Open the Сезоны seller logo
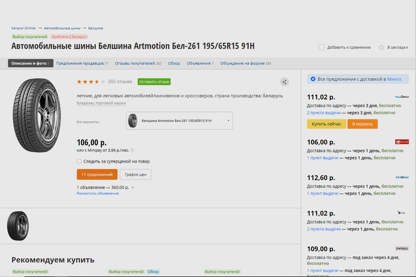 (x=402, y=177)
